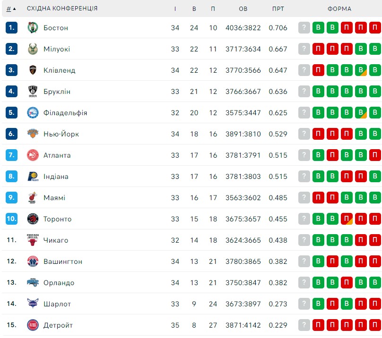382x338 pixels.
Task: Sort standings by the ОВ column header
Action: [243, 9]
